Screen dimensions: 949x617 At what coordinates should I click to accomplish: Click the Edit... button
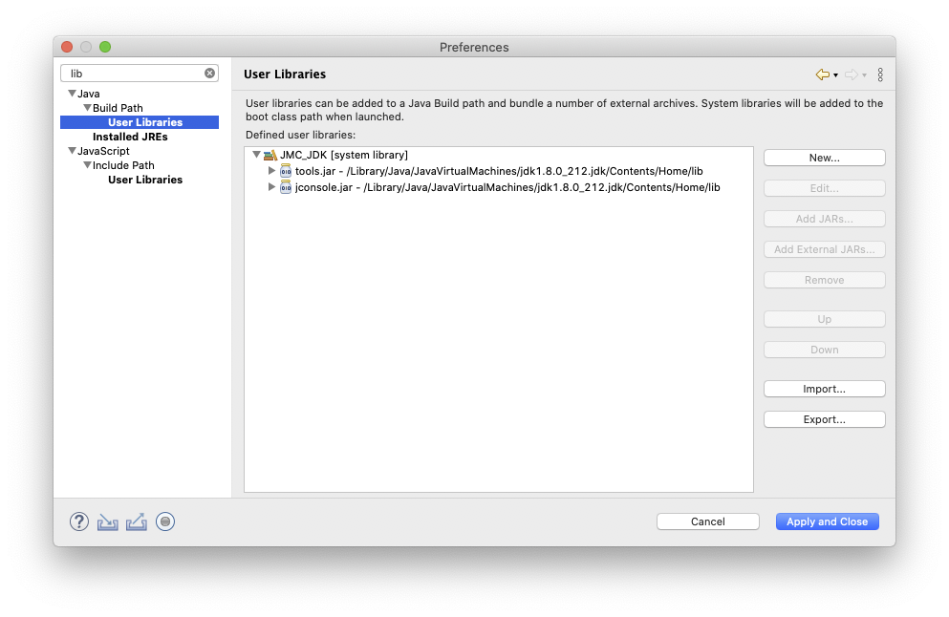coord(825,188)
